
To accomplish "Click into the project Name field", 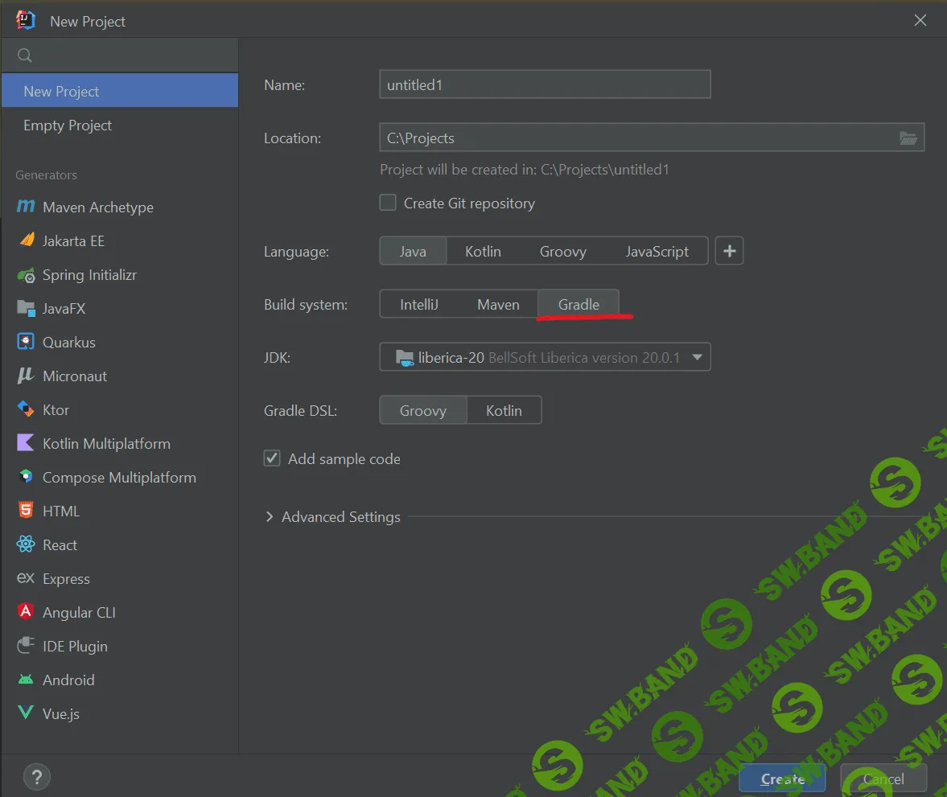I will 544,84.
